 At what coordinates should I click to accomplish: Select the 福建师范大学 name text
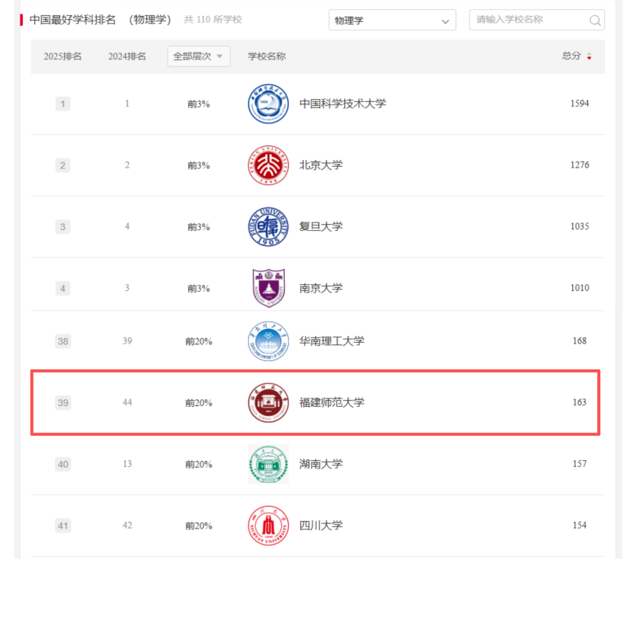(331, 402)
